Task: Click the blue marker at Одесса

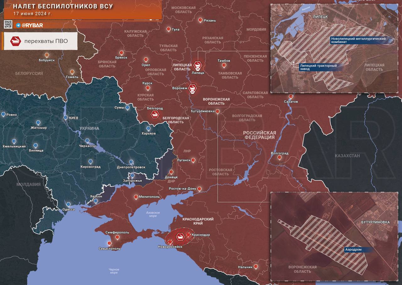Action: point(68,204)
